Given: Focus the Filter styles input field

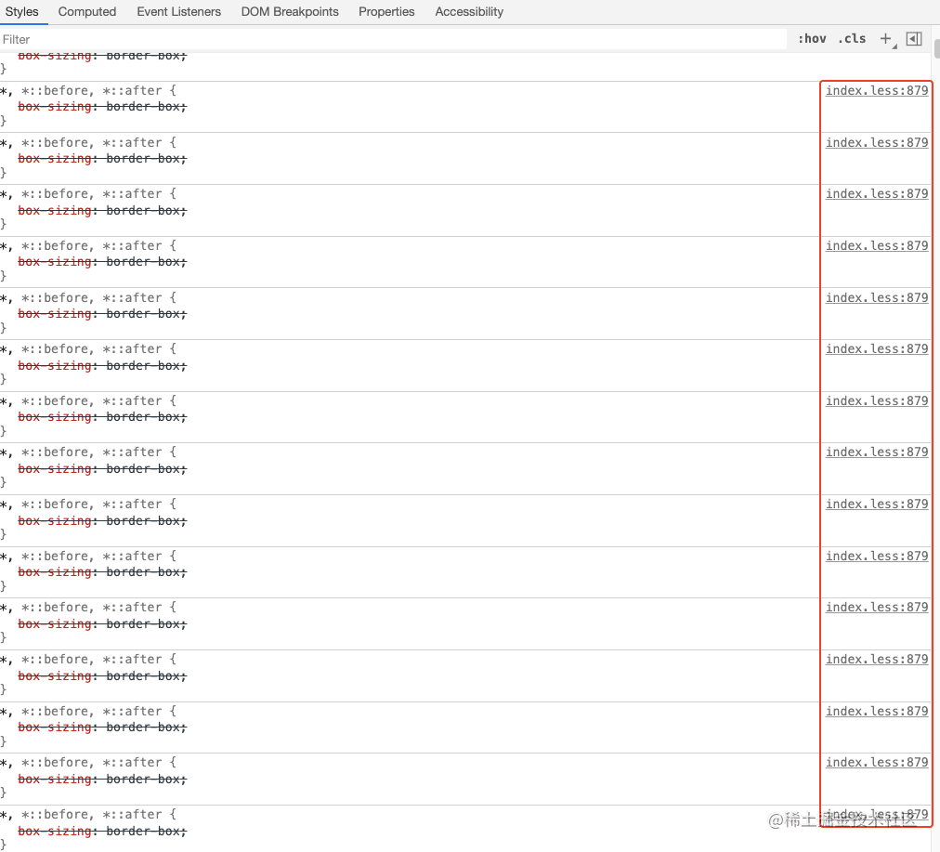Looking at the screenshot, I should coord(393,40).
